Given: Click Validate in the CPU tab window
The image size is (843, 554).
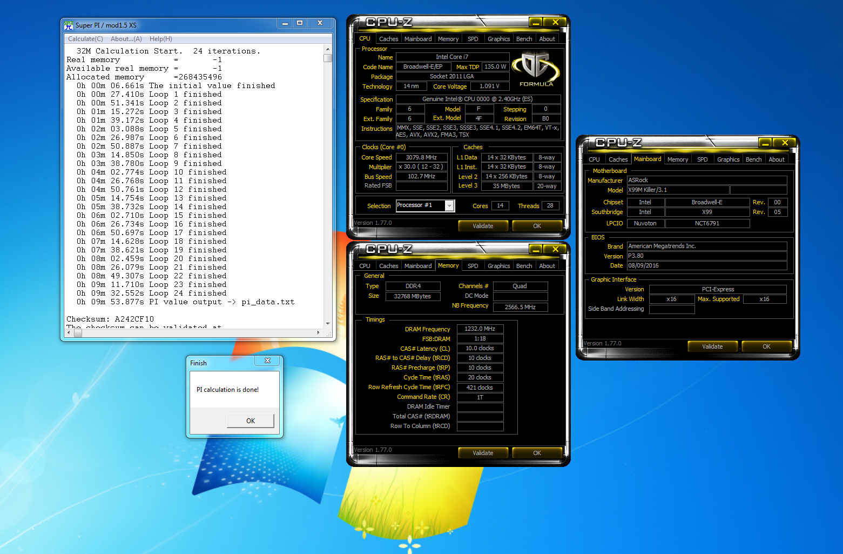Looking at the screenshot, I should click(x=483, y=226).
